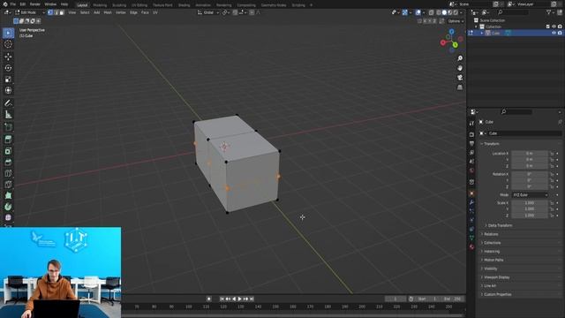
Task: Toggle viewport overlays
Action: (x=418, y=12)
